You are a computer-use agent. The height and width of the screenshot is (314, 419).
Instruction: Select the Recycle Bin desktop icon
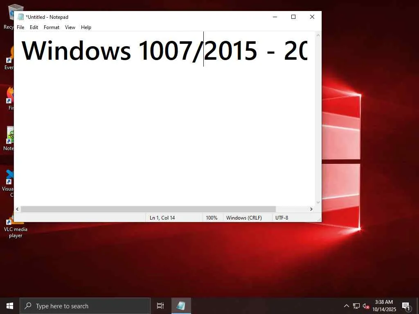point(9,16)
